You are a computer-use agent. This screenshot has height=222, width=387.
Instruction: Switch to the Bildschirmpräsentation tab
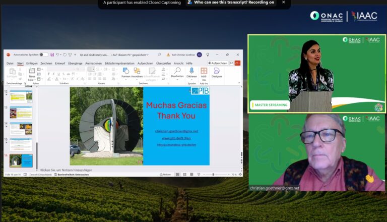pyautogui.click(x=119, y=63)
